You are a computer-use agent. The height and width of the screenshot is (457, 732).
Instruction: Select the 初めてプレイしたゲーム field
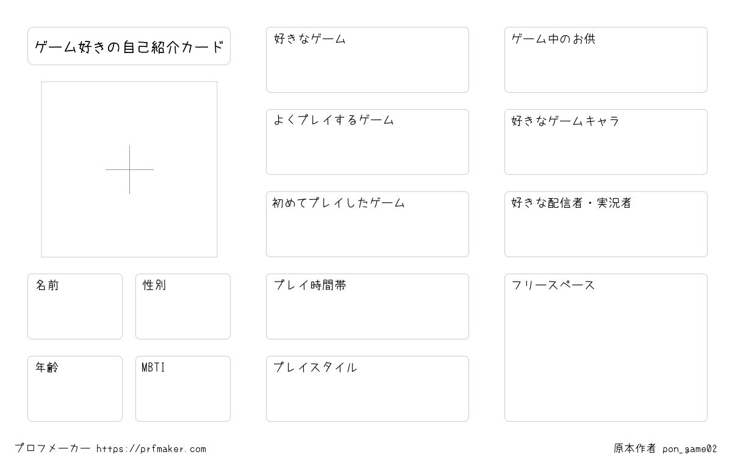(367, 224)
